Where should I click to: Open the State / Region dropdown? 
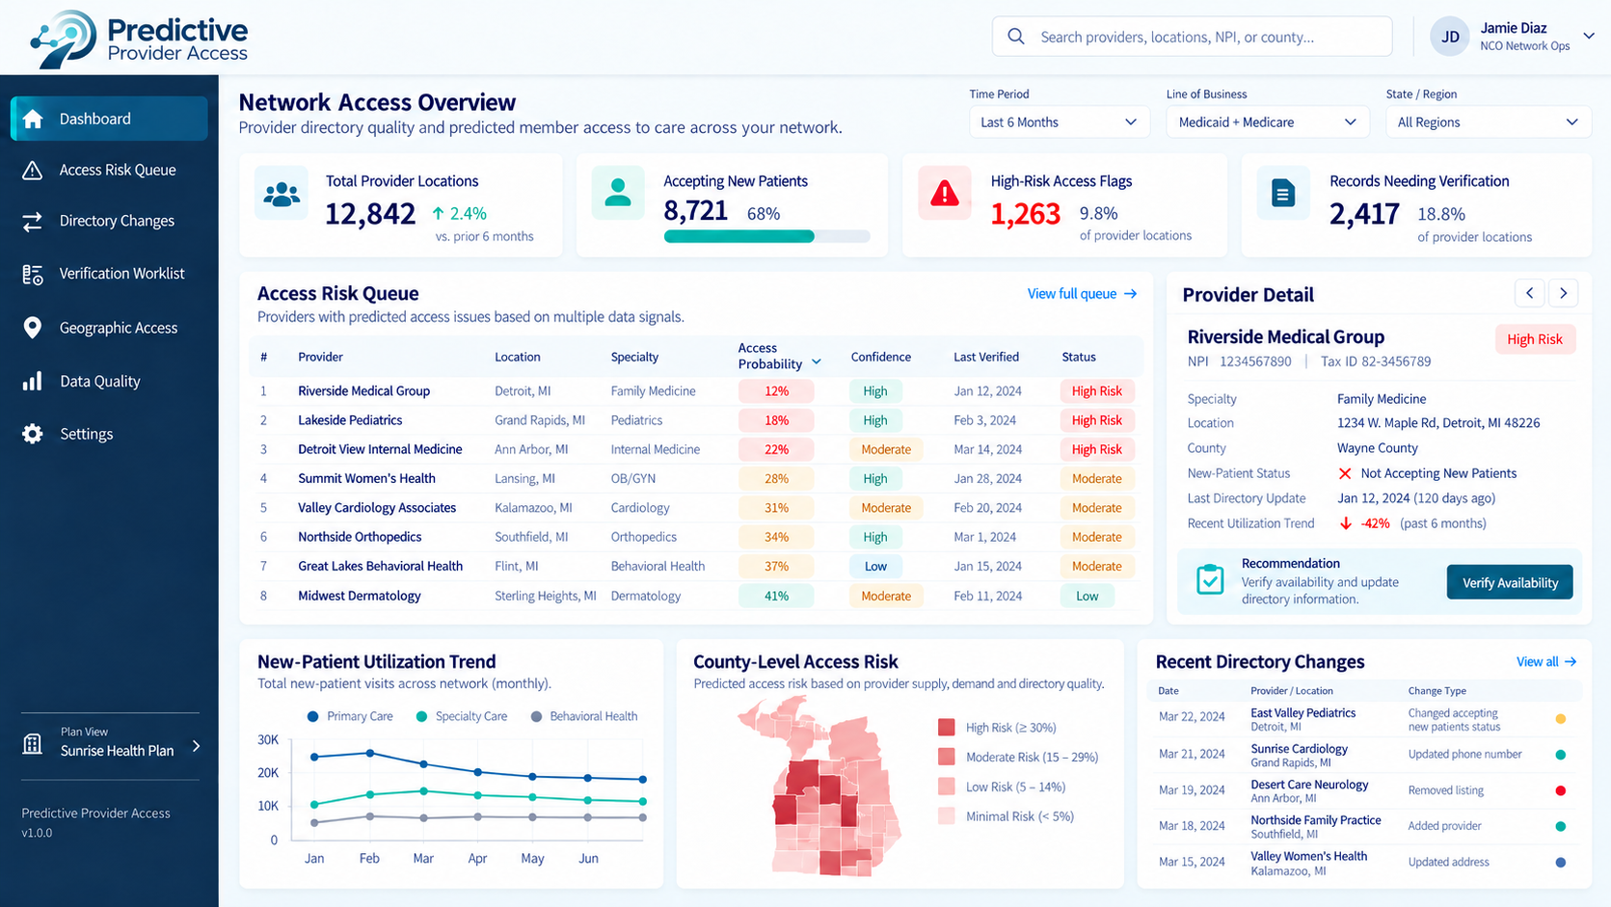pyautogui.click(x=1488, y=122)
